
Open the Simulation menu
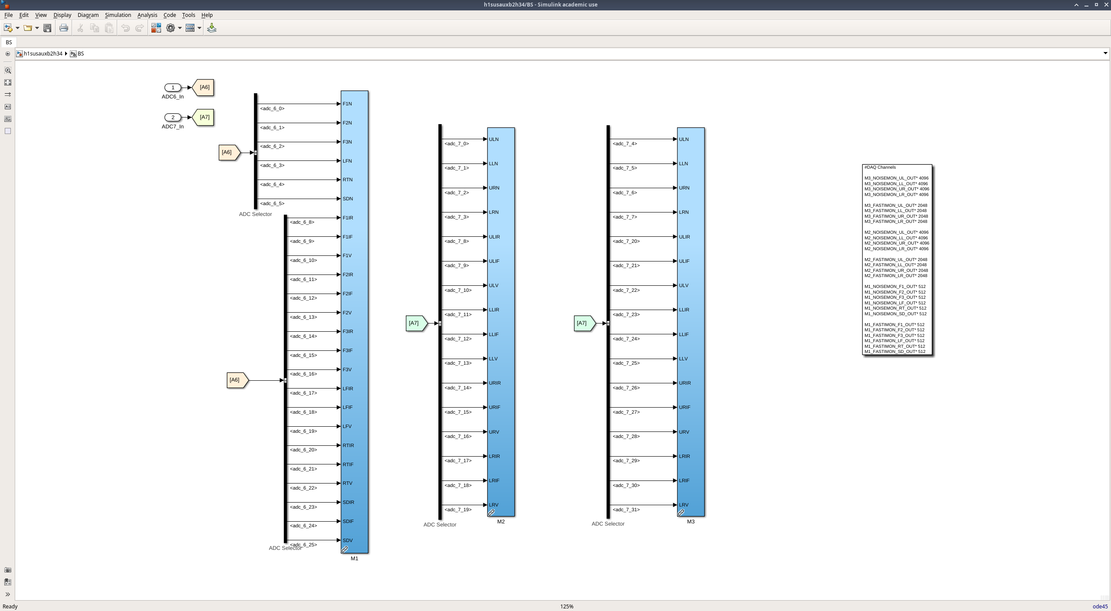(x=118, y=15)
